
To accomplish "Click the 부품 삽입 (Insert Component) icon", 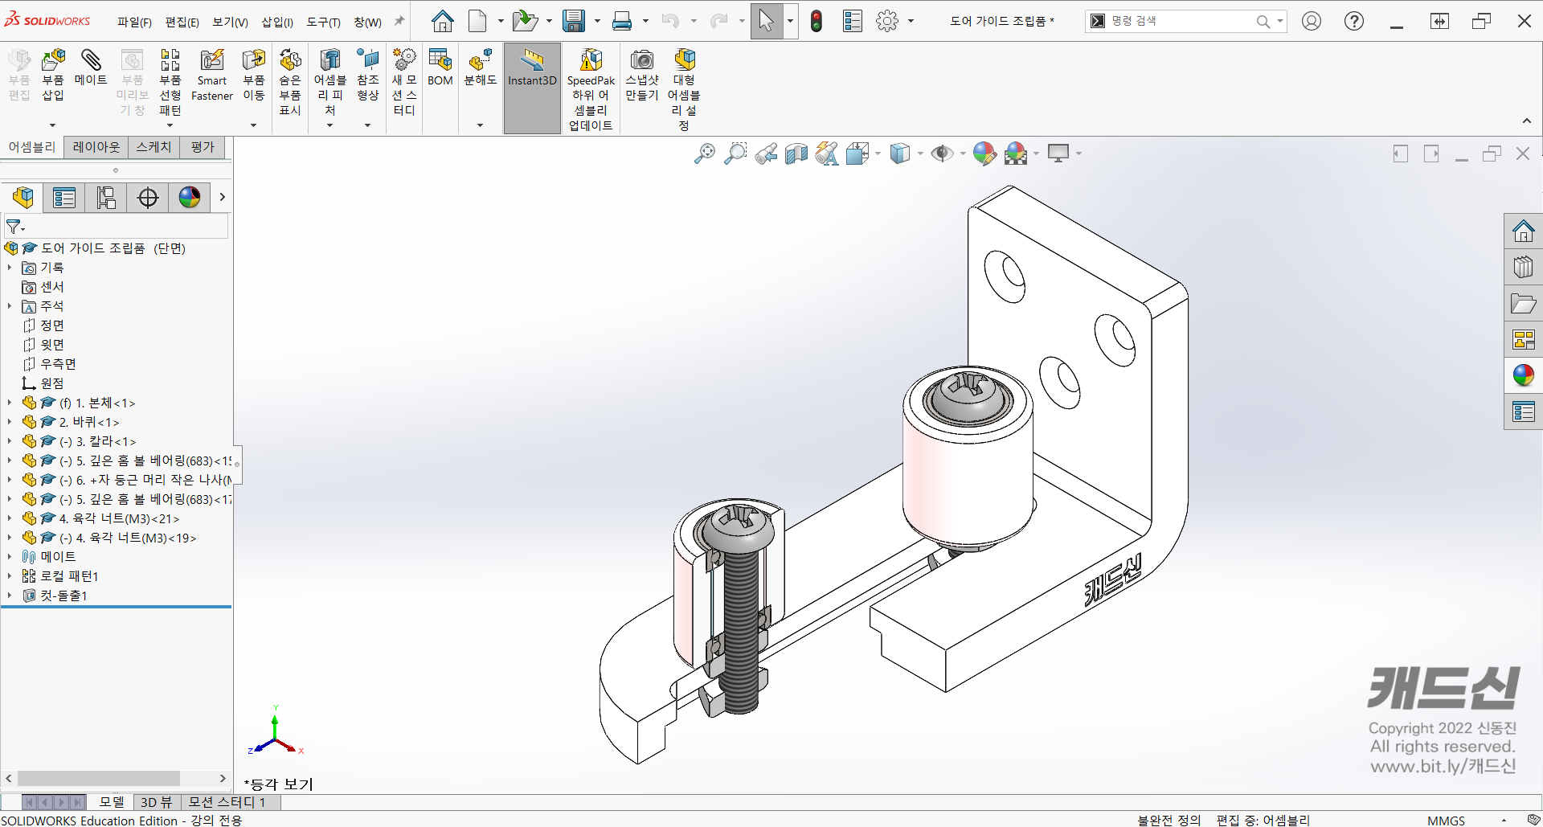I will pos(53,61).
